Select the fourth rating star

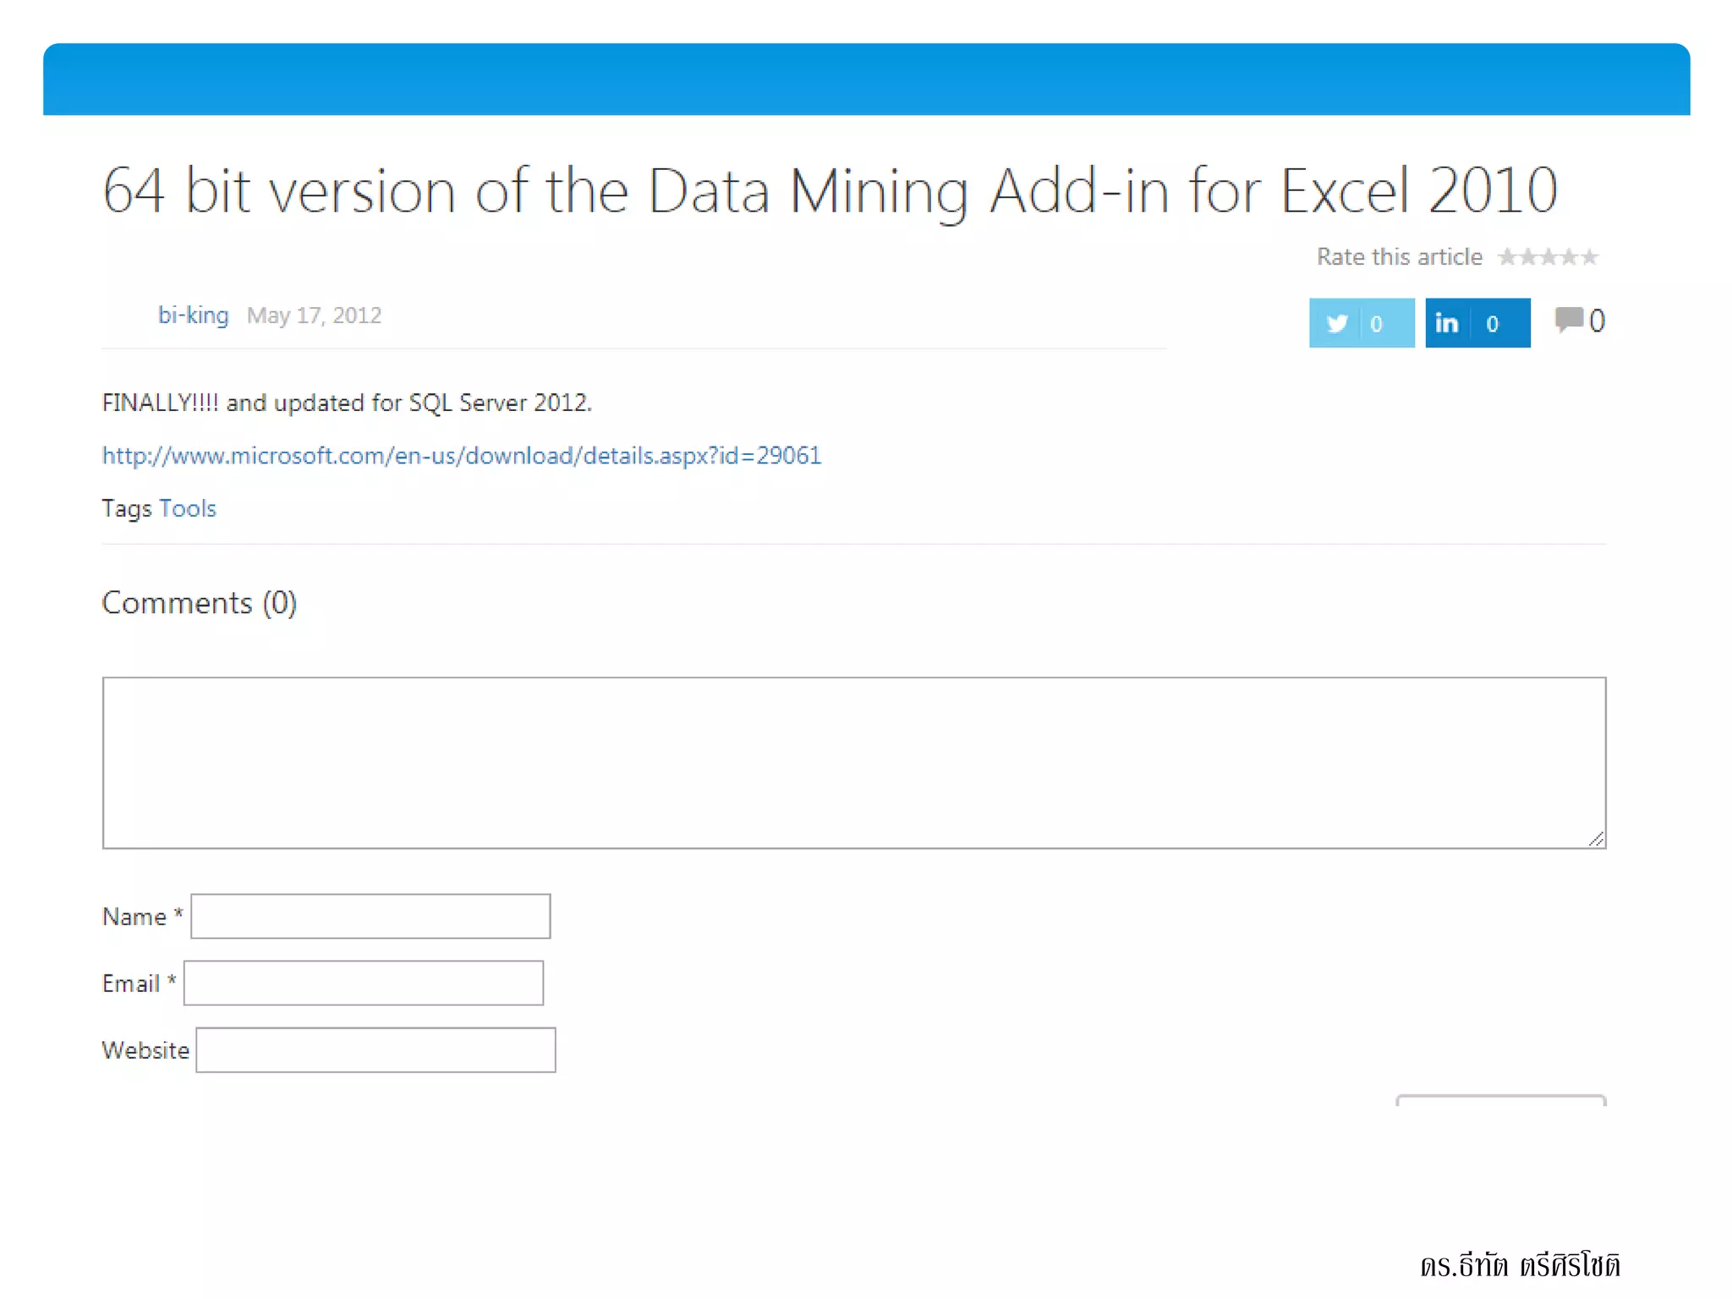[x=1569, y=256]
